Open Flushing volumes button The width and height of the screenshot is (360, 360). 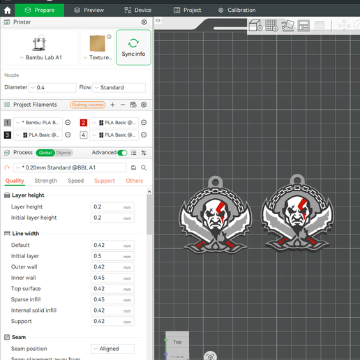(88, 105)
